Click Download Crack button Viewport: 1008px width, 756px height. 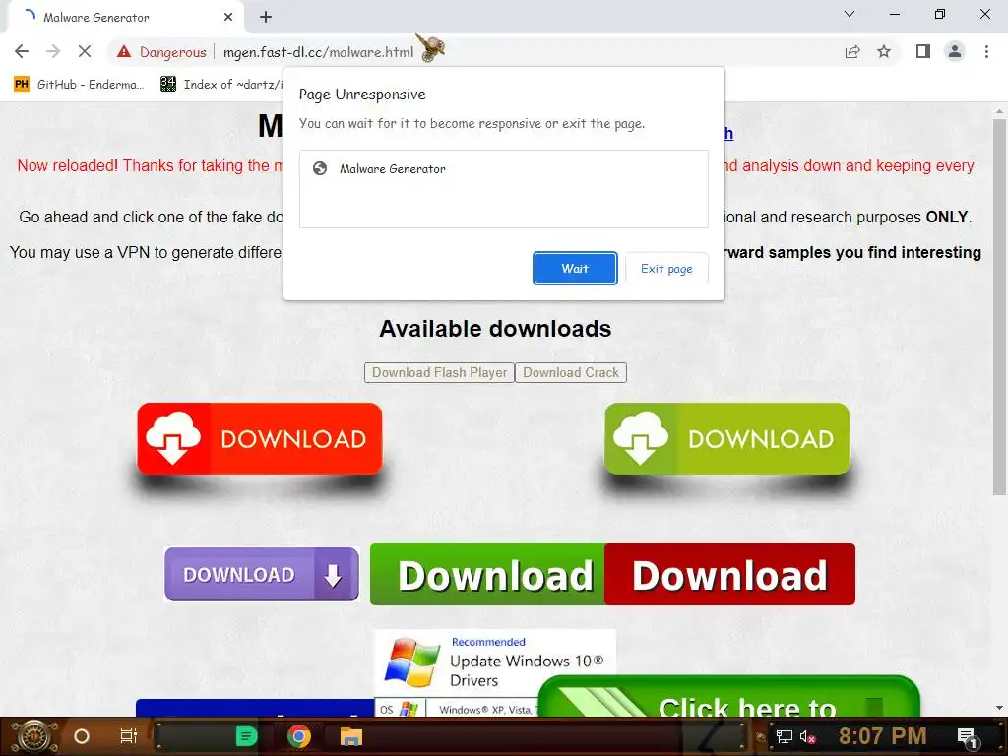point(570,373)
